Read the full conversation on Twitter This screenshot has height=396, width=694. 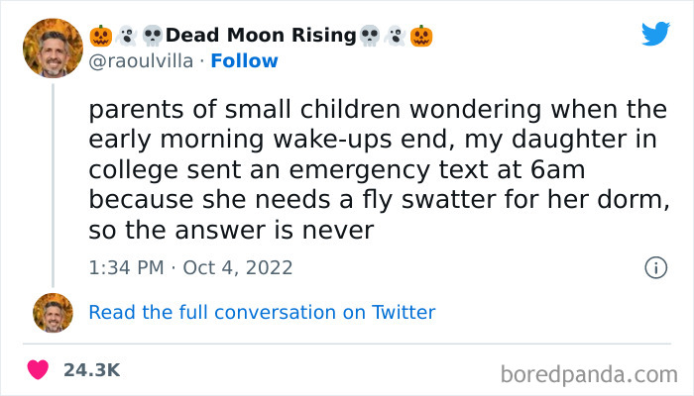(x=262, y=312)
